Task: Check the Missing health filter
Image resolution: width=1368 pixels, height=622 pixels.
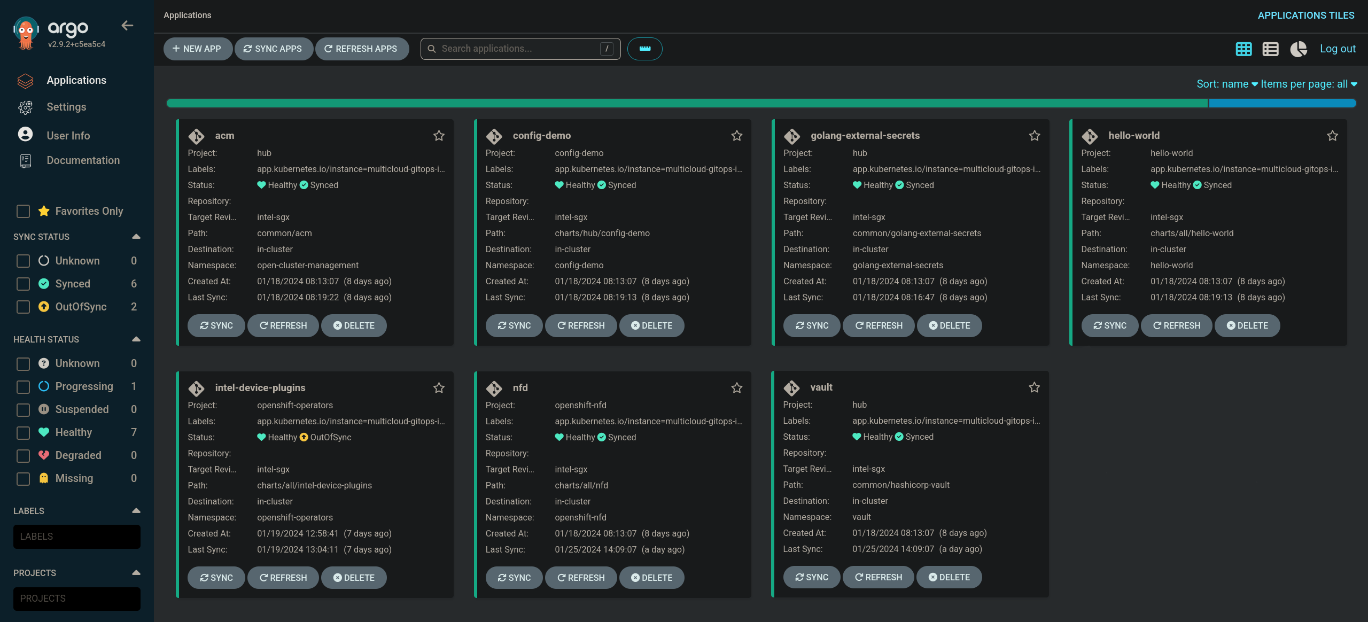Action: click(23, 479)
